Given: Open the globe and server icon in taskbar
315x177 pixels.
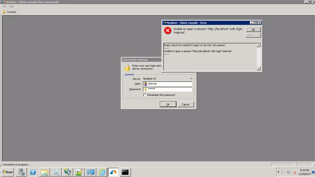Looking at the screenshot, I should coord(67,172).
